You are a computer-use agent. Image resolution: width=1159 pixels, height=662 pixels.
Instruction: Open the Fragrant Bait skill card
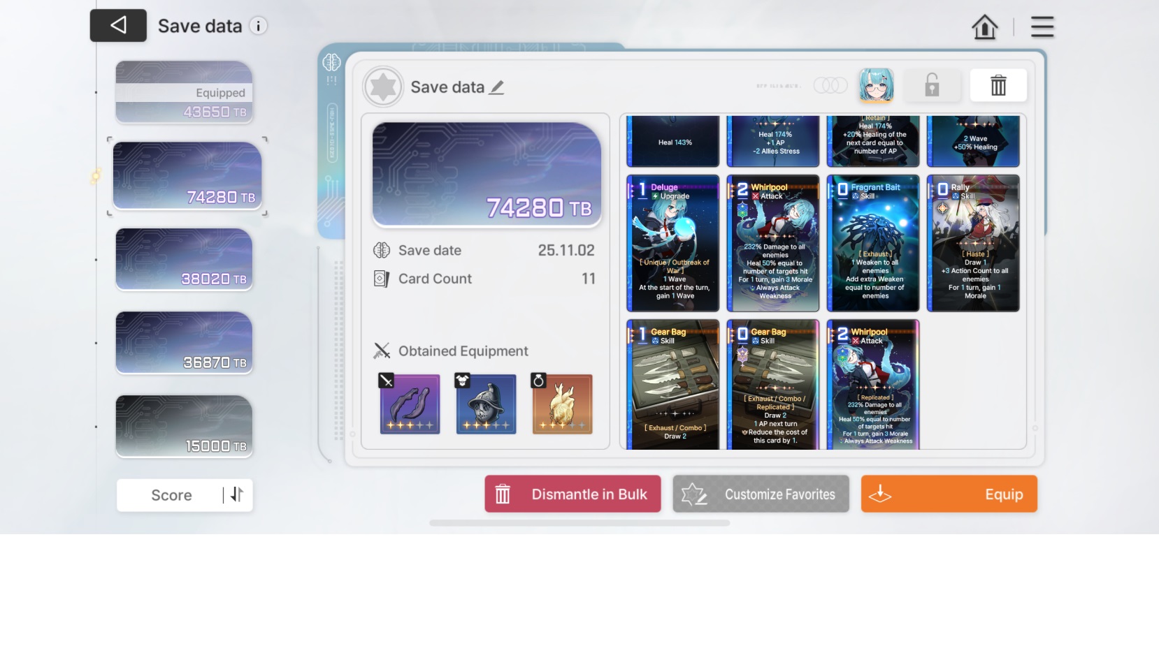tap(873, 243)
